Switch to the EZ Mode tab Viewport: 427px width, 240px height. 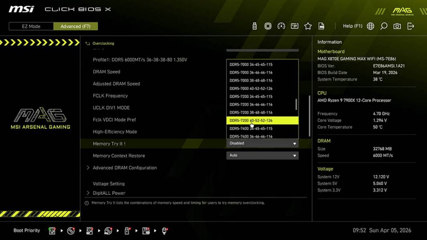click(30, 26)
